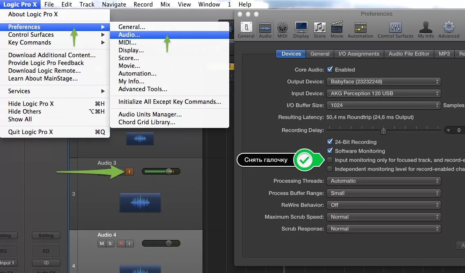This screenshot has width=465, height=273.
Task: Click the Input 1 channel strip button
Action: (8, 263)
